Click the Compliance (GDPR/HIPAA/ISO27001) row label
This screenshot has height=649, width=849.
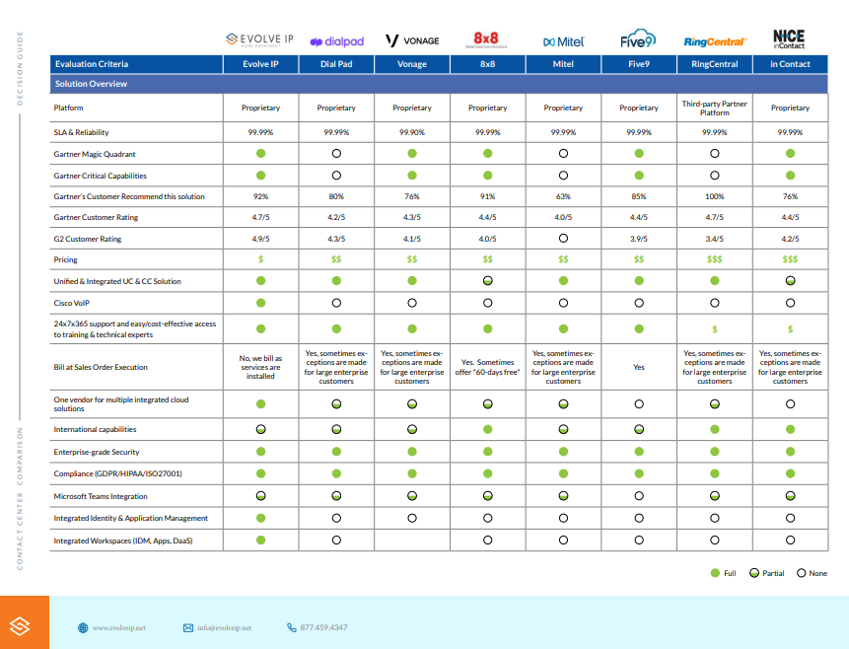coord(118,473)
